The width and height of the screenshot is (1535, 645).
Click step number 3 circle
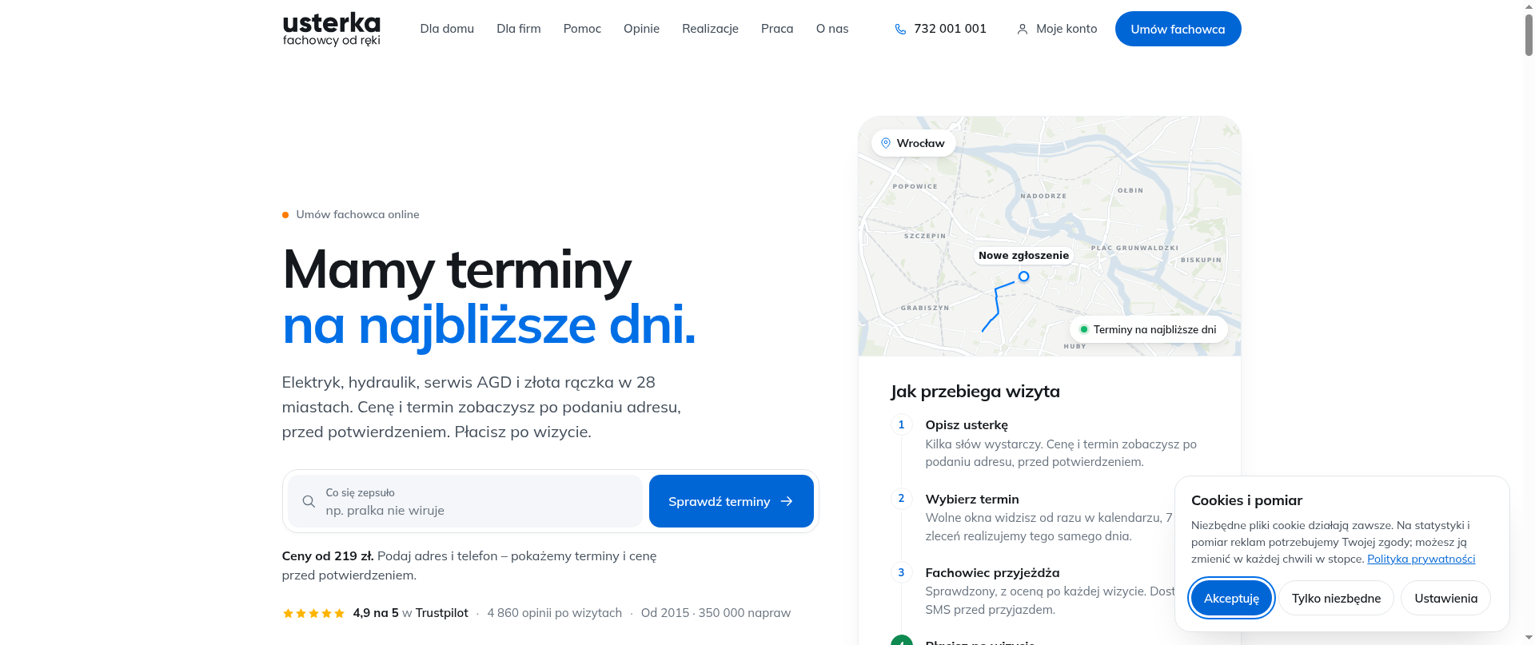[x=901, y=572]
